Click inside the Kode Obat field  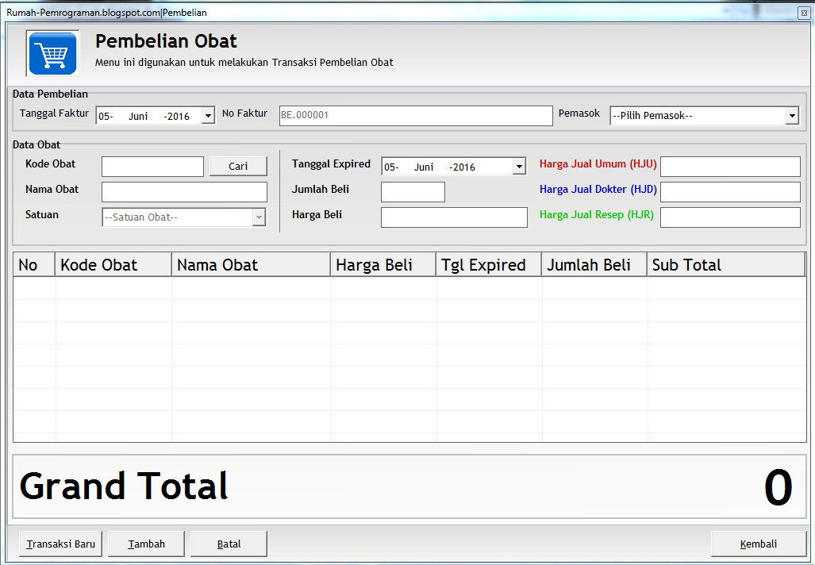point(152,166)
